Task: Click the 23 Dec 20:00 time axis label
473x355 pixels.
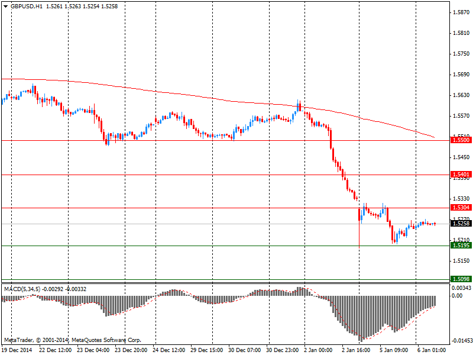Action: [x=131, y=350]
